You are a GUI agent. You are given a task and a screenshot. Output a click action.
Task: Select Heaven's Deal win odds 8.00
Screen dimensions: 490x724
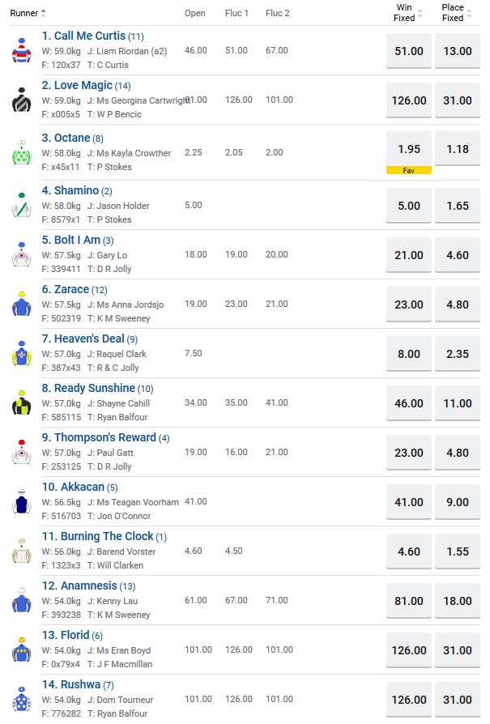point(409,354)
